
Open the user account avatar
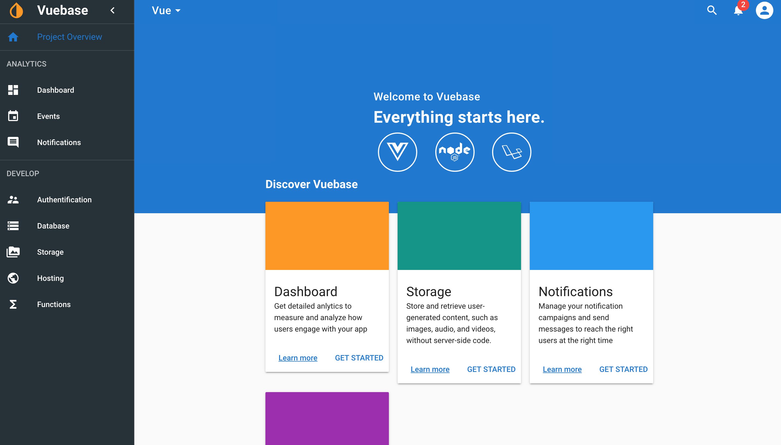pyautogui.click(x=764, y=10)
